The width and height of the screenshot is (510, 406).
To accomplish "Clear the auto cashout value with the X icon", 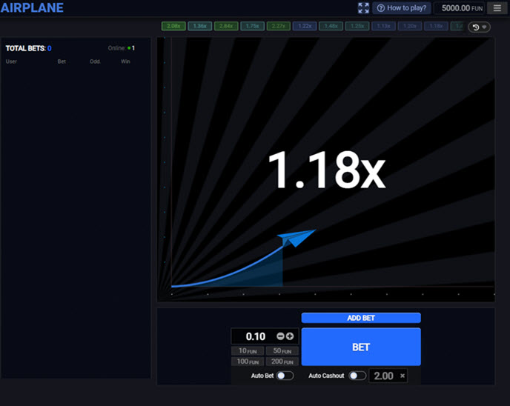I will click(x=403, y=376).
